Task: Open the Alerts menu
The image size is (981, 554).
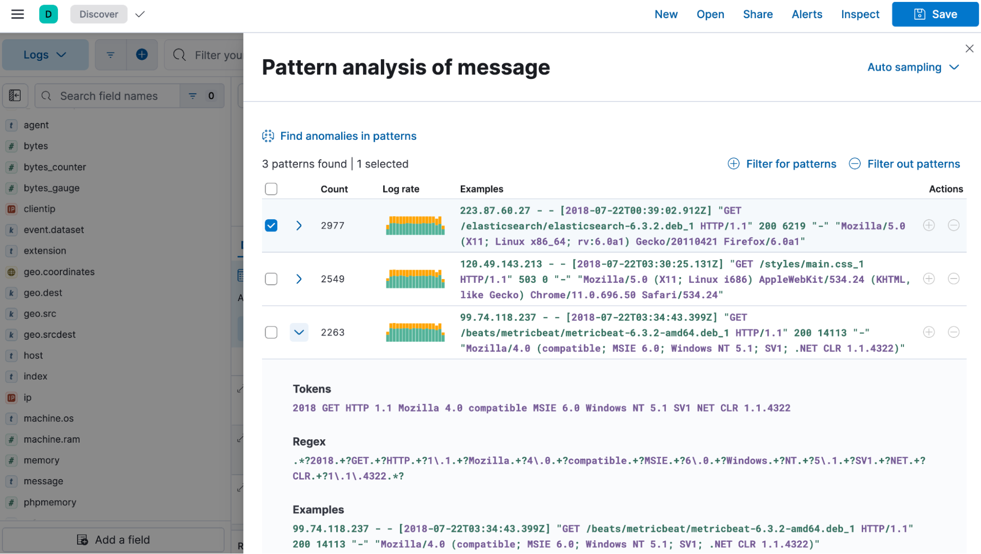Action: (807, 14)
